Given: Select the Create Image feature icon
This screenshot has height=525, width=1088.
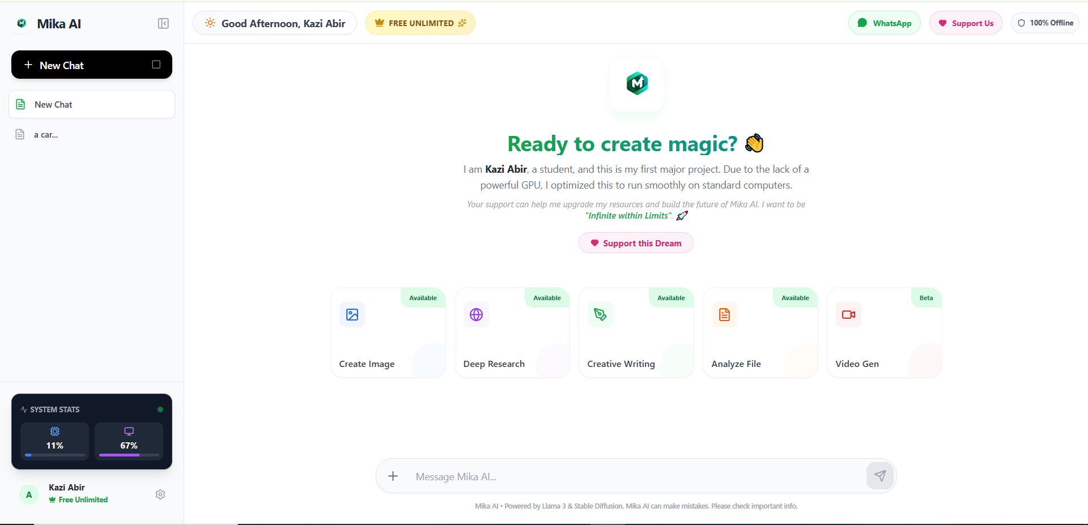Looking at the screenshot, I should coord(351,314).
